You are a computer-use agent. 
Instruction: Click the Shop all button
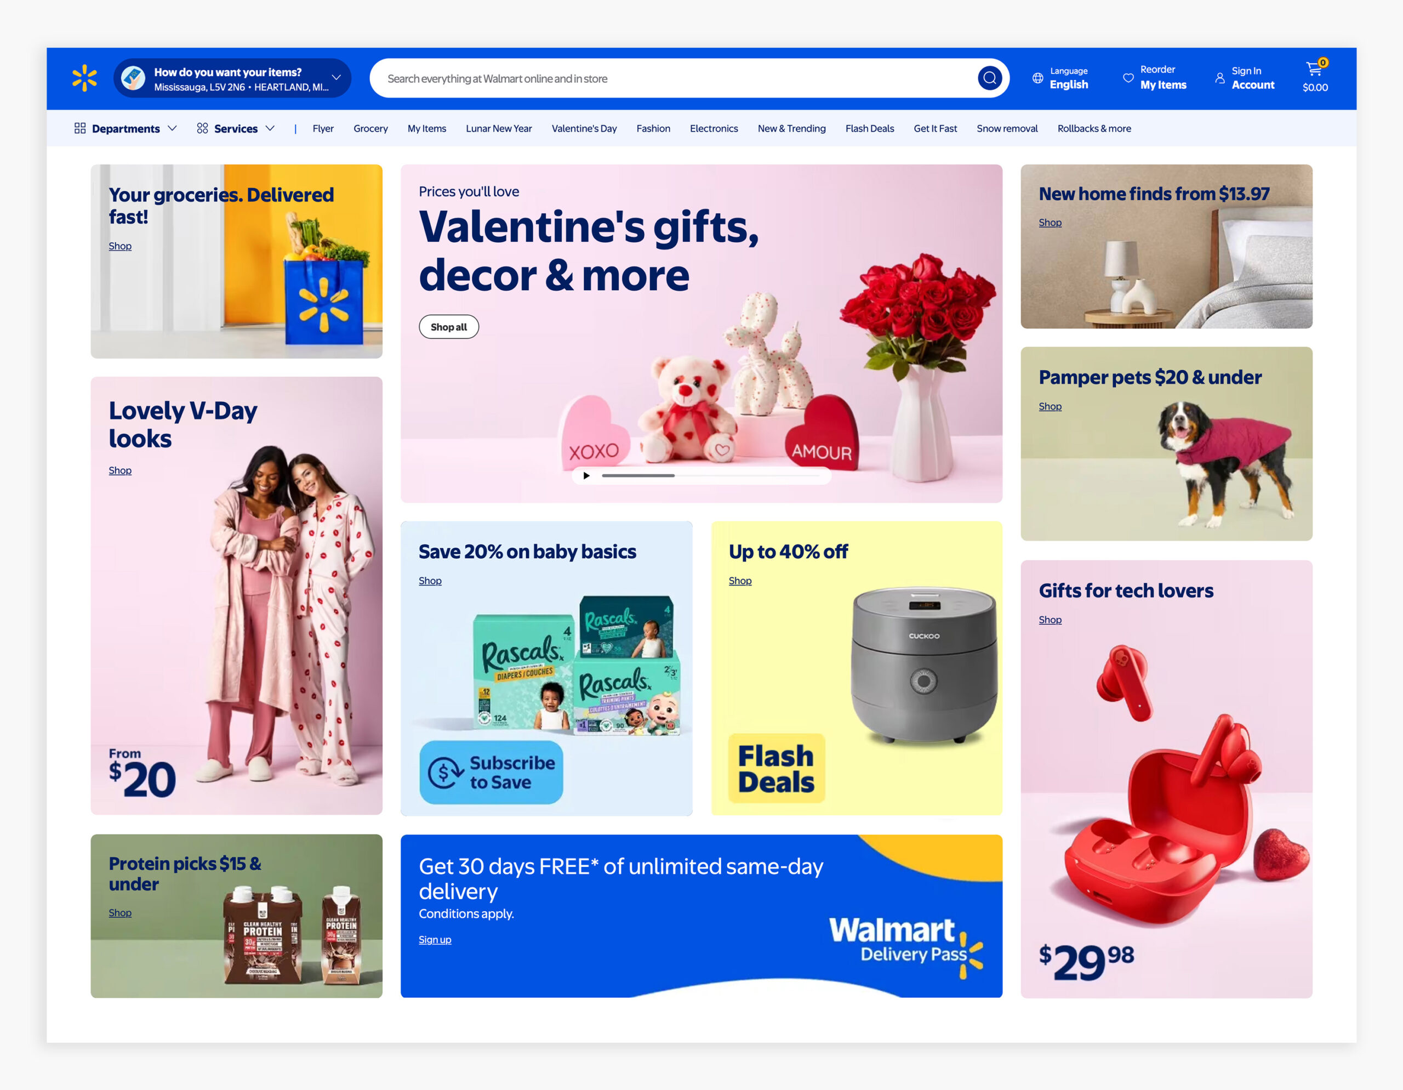tap(448, 326)
